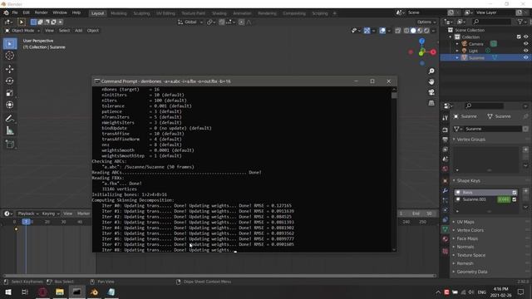Collapse the Shape Keys panel

[468, 181]
